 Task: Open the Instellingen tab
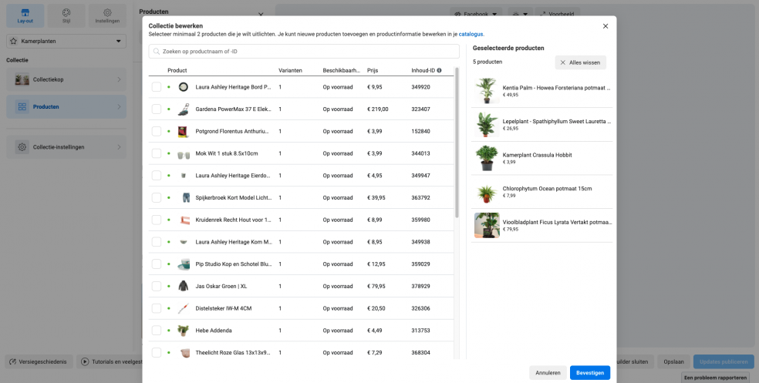107,16
